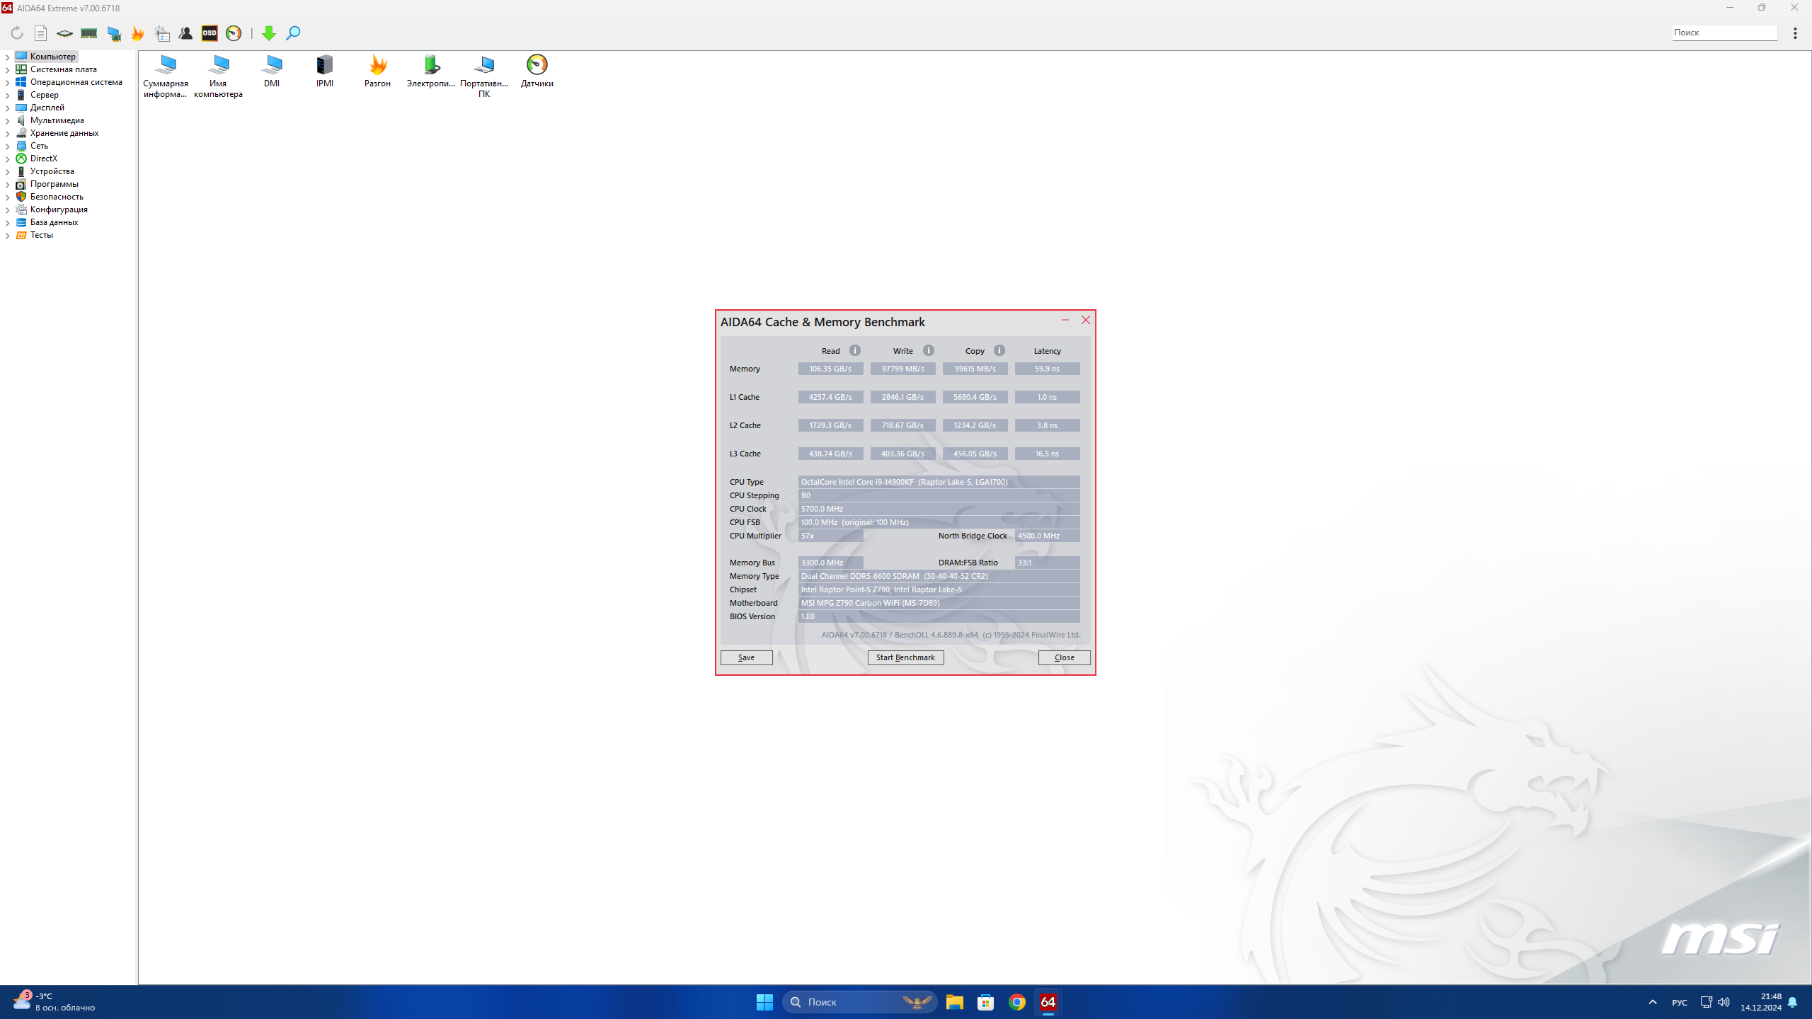Expand the Системная плата tree node
This screenshot has width=1812, height=1019.
tap(7, 70)
